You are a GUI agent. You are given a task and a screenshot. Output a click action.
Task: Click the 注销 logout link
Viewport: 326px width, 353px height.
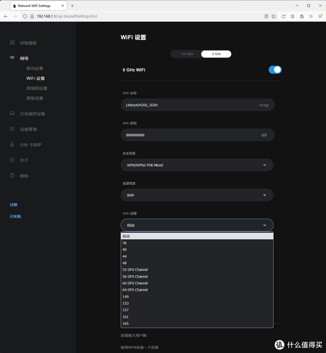coord(14,205)
